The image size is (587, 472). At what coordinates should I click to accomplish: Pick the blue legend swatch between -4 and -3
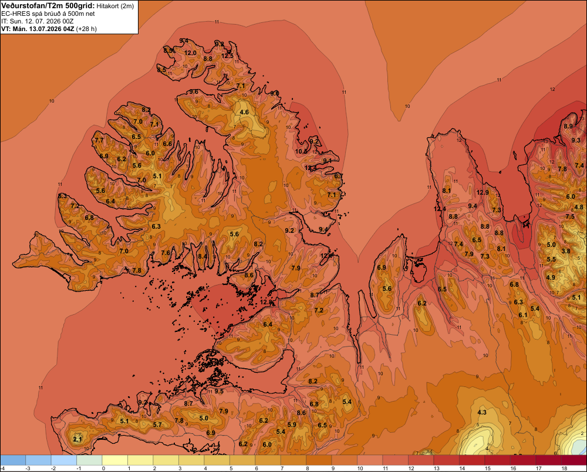click(13, 460)
